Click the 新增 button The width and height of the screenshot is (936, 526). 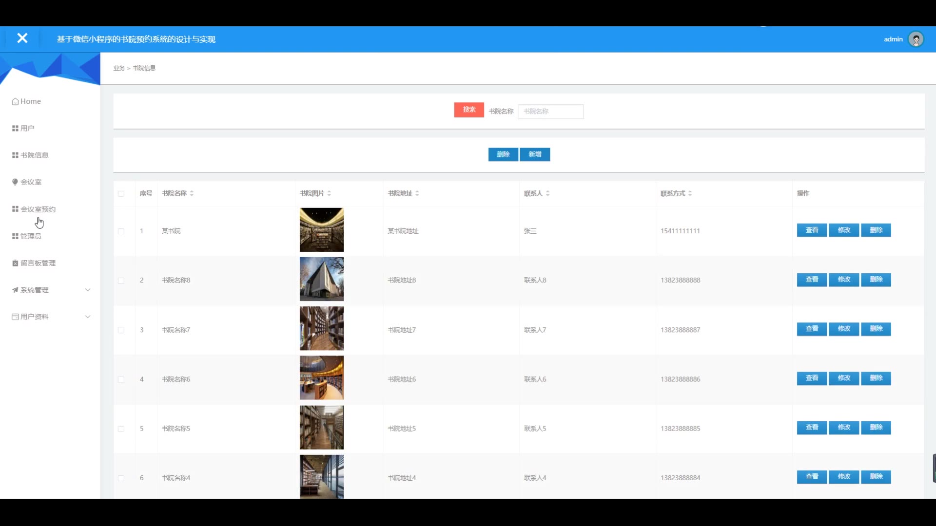[535, 154]
